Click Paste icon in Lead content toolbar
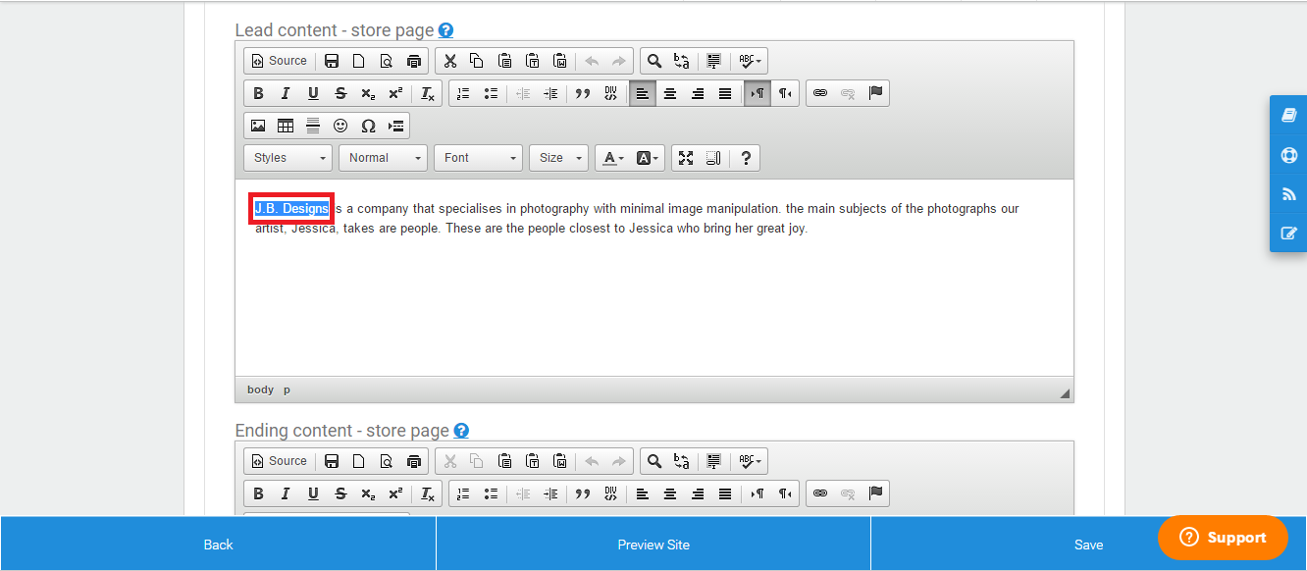 [504, 61]
